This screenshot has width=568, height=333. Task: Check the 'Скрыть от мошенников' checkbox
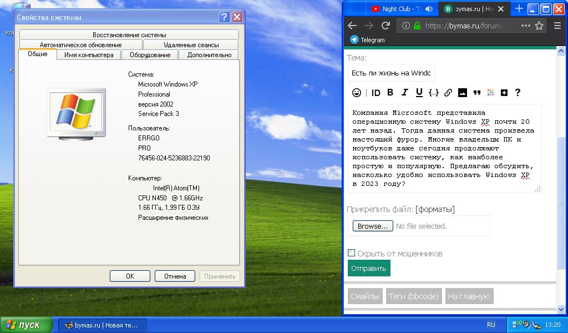pos(351,253)
